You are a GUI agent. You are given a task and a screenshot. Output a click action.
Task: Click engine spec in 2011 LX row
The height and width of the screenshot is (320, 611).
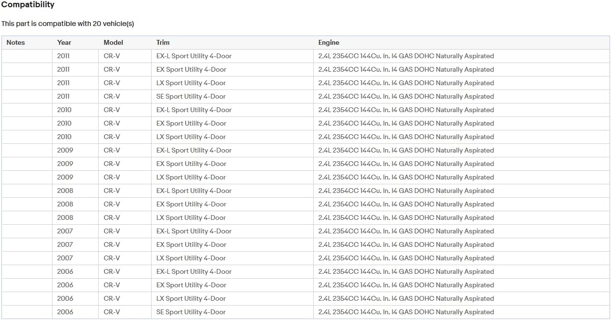(406, 83)
